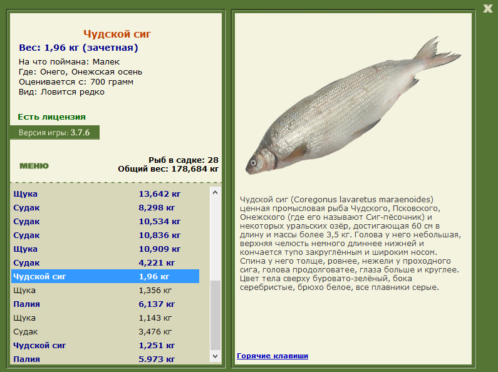Click the fish list scrollbar thumb
Screen dimensions: 498x372
pos(215,315)
